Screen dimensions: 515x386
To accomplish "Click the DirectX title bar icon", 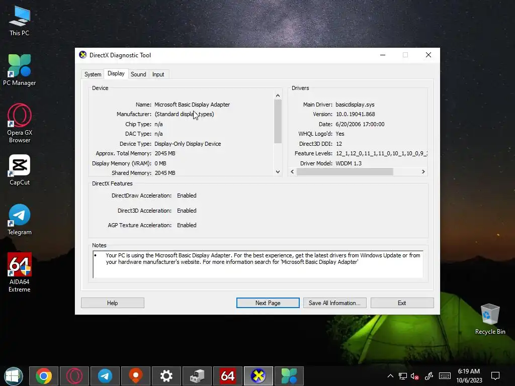I will pyautogui.click(x=83, y=55).
